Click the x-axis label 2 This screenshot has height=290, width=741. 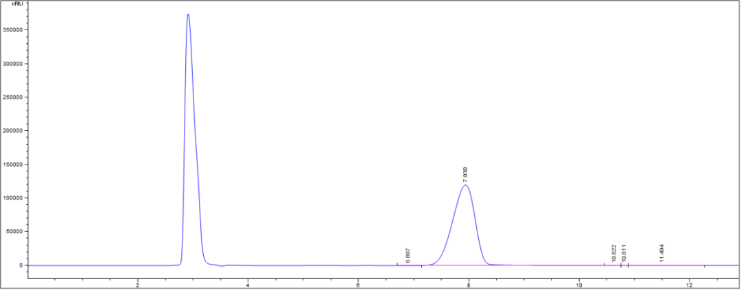point(138,284)
